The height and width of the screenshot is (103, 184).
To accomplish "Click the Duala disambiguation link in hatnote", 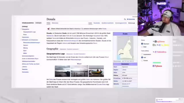I will [104, 29].
